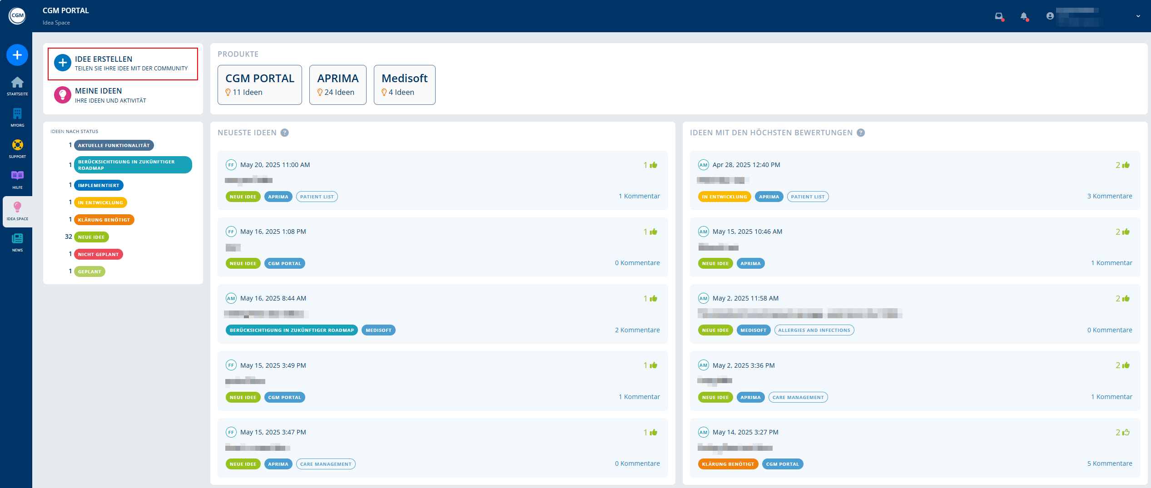This screenshot has width=1151, height=488.
Task: Toggle thumbs up on May 14 3:27 PM idea
Action: (1126, 432)
